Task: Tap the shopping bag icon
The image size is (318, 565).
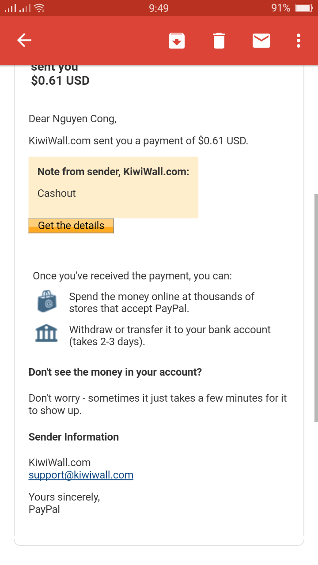Action: 47,302
